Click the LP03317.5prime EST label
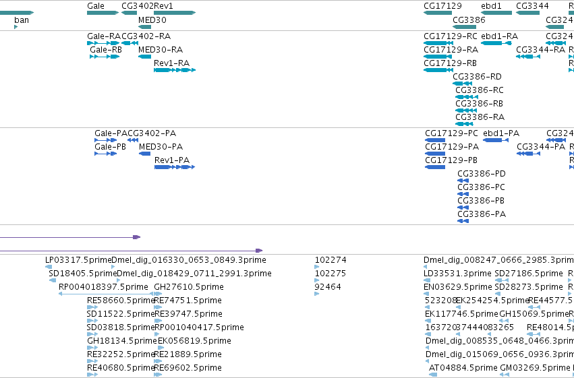 (x=78, y=260)
